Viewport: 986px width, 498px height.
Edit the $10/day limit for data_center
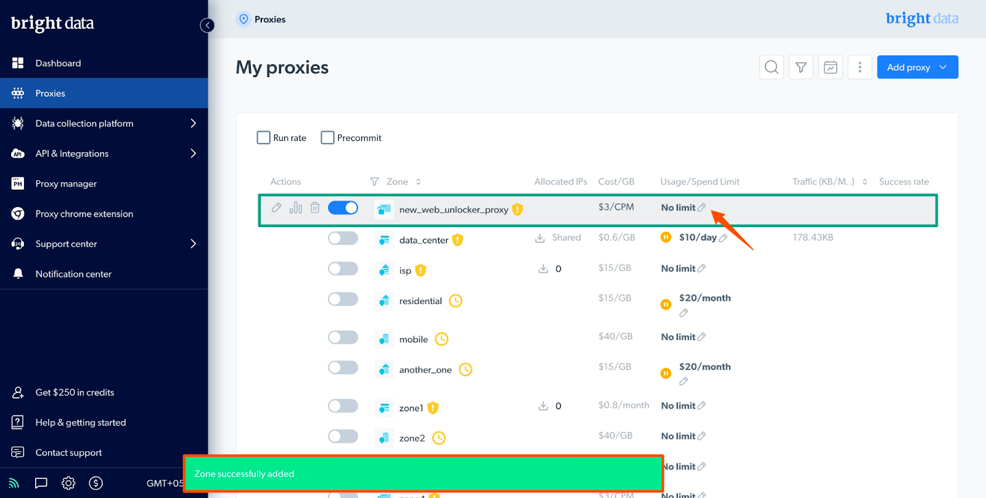click(x=723, y=238)
